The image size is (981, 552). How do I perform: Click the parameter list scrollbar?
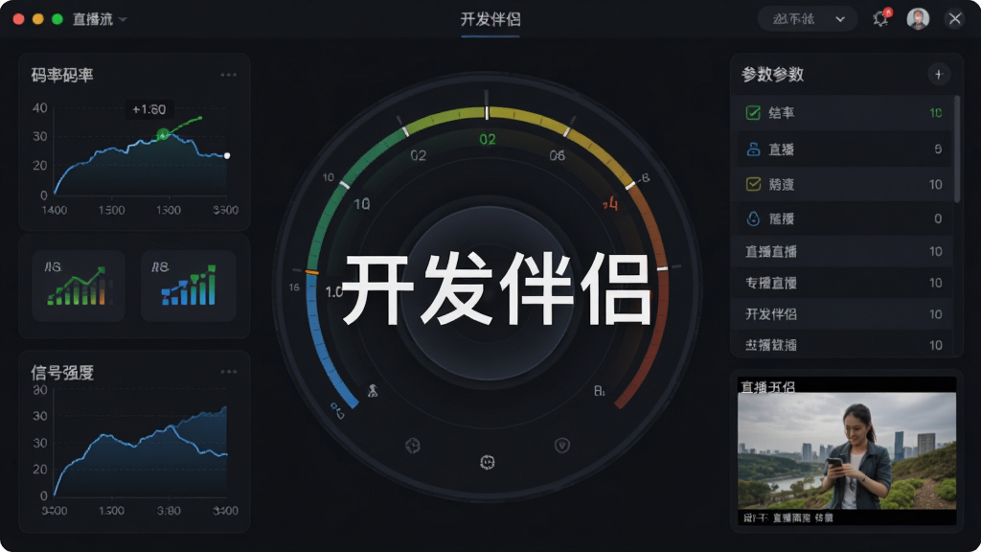click(957, 149)
